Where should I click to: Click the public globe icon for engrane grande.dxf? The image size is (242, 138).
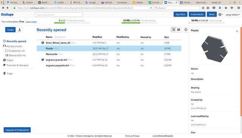43,60
